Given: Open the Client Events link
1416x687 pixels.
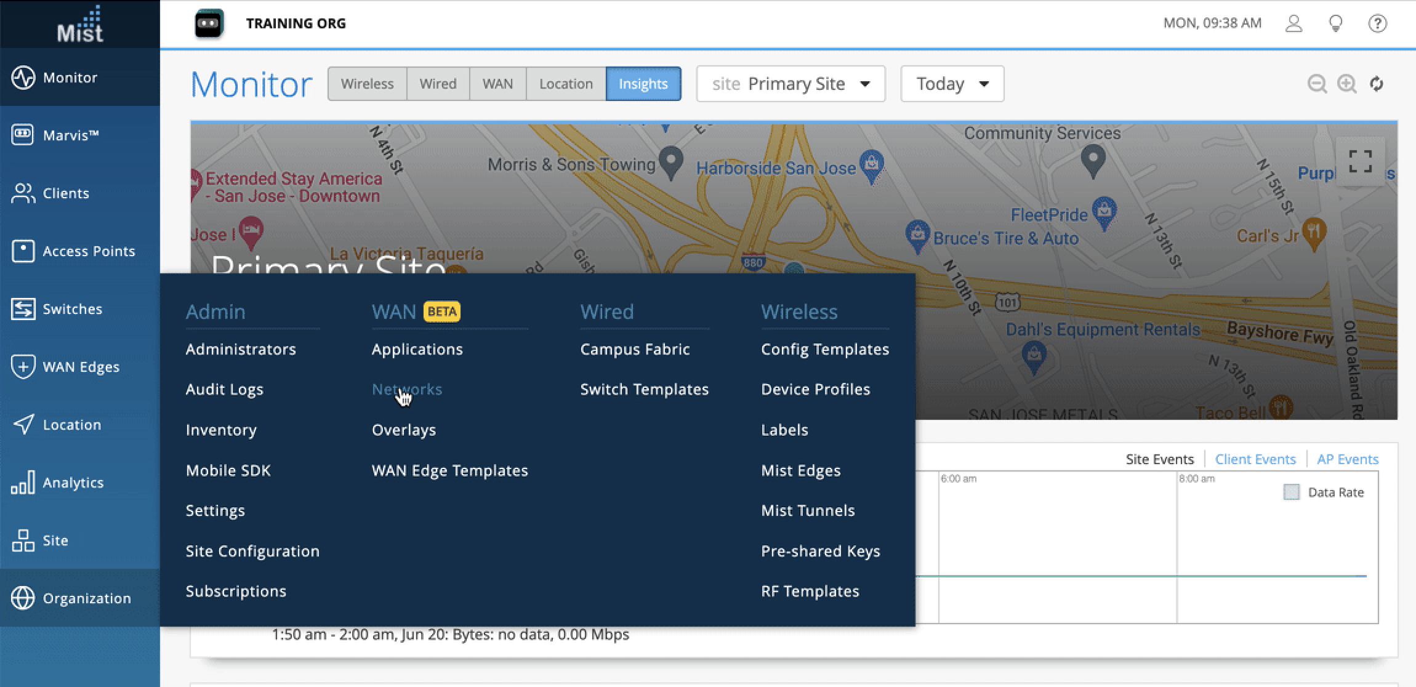Looking at the screenshot, I should 1255,459.
